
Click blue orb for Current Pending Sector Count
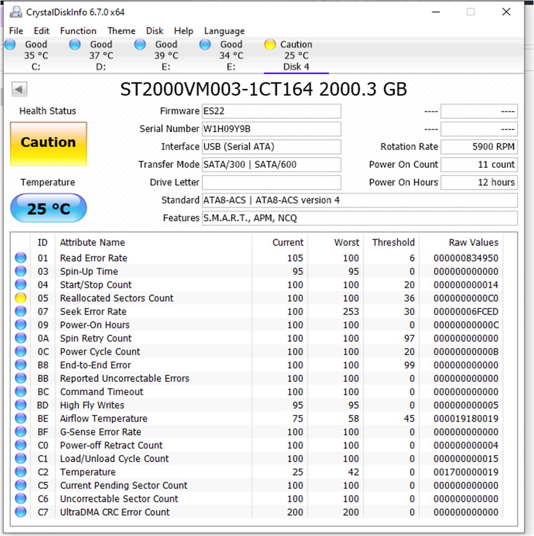[21, 485]
